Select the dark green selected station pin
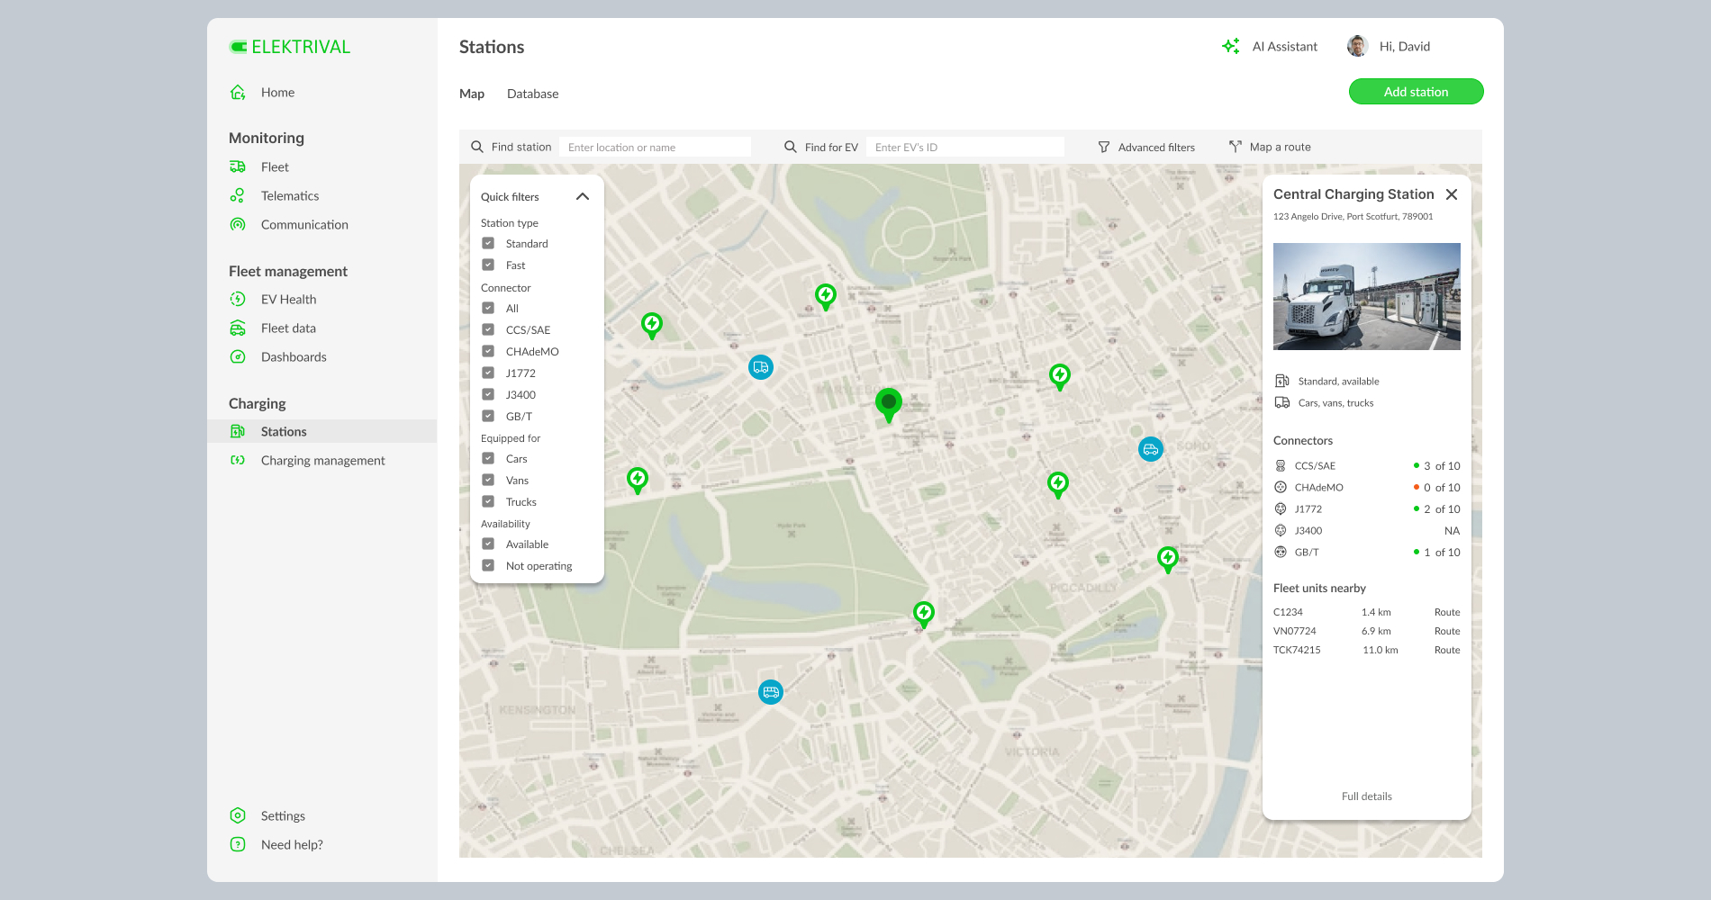1711x900 pixels. click(x=889, y=405)
